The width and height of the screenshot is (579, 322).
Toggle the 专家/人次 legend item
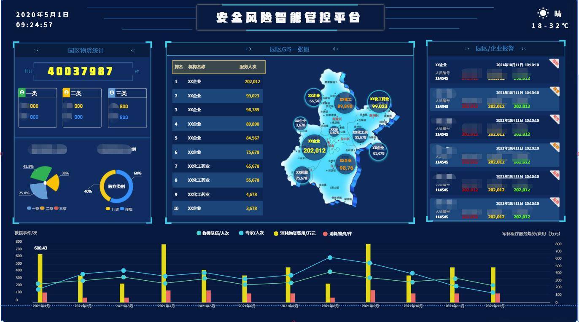tap(252, 232)
